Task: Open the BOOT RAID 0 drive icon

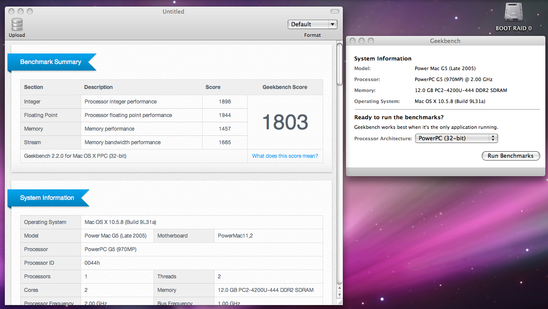Action: [513, 12]
